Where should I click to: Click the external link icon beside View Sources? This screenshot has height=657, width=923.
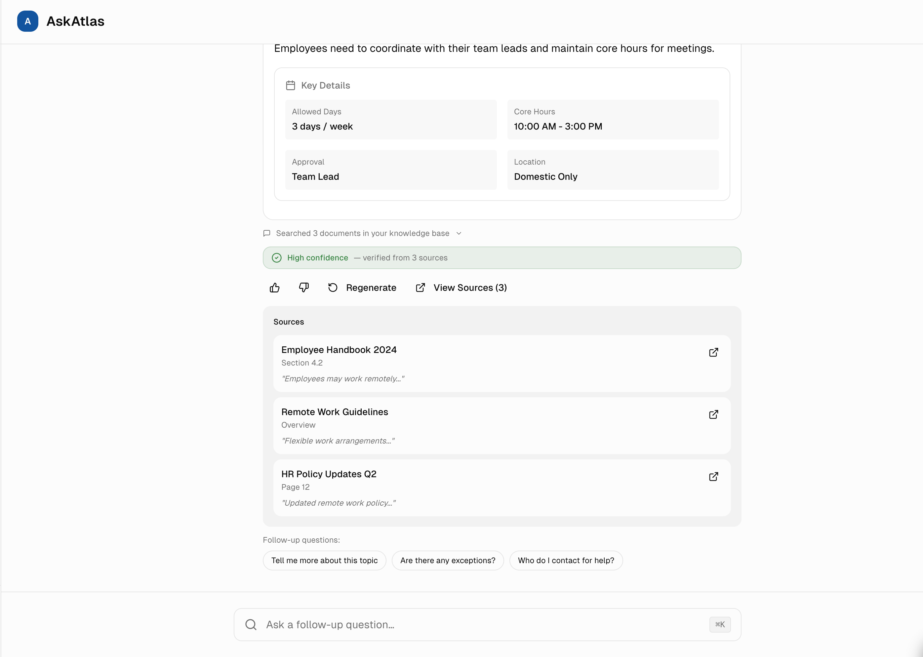420,287
